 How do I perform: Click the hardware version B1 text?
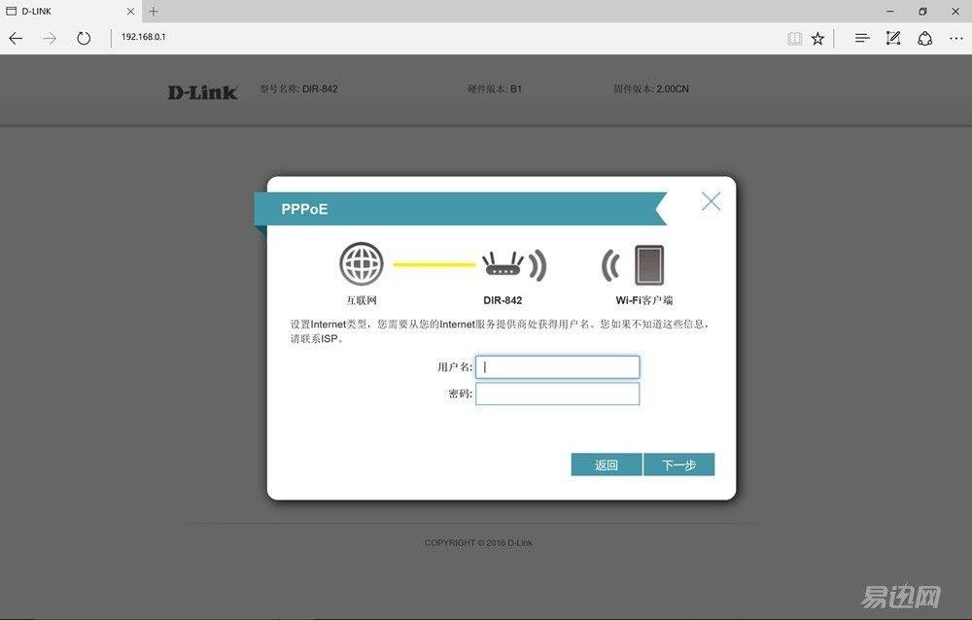point(495,88)
